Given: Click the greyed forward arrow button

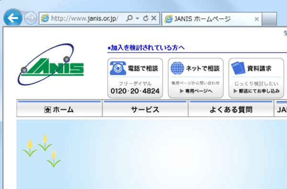Looking at the screenshot, I should click(31, 18).
